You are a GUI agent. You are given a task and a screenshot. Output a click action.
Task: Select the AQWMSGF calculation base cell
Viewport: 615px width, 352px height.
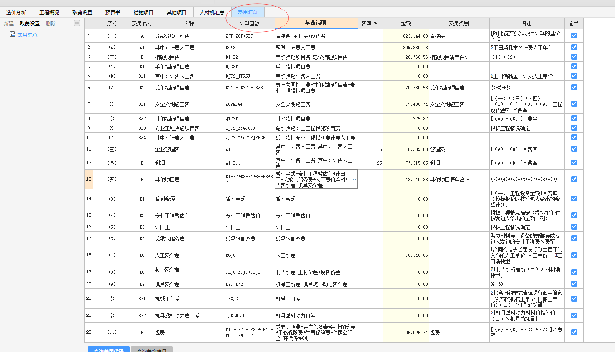coord(250,104)
